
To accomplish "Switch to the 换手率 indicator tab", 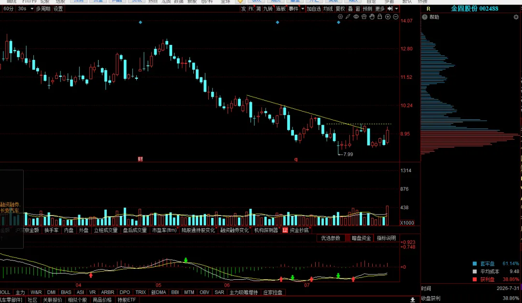I will coord(52,230).
